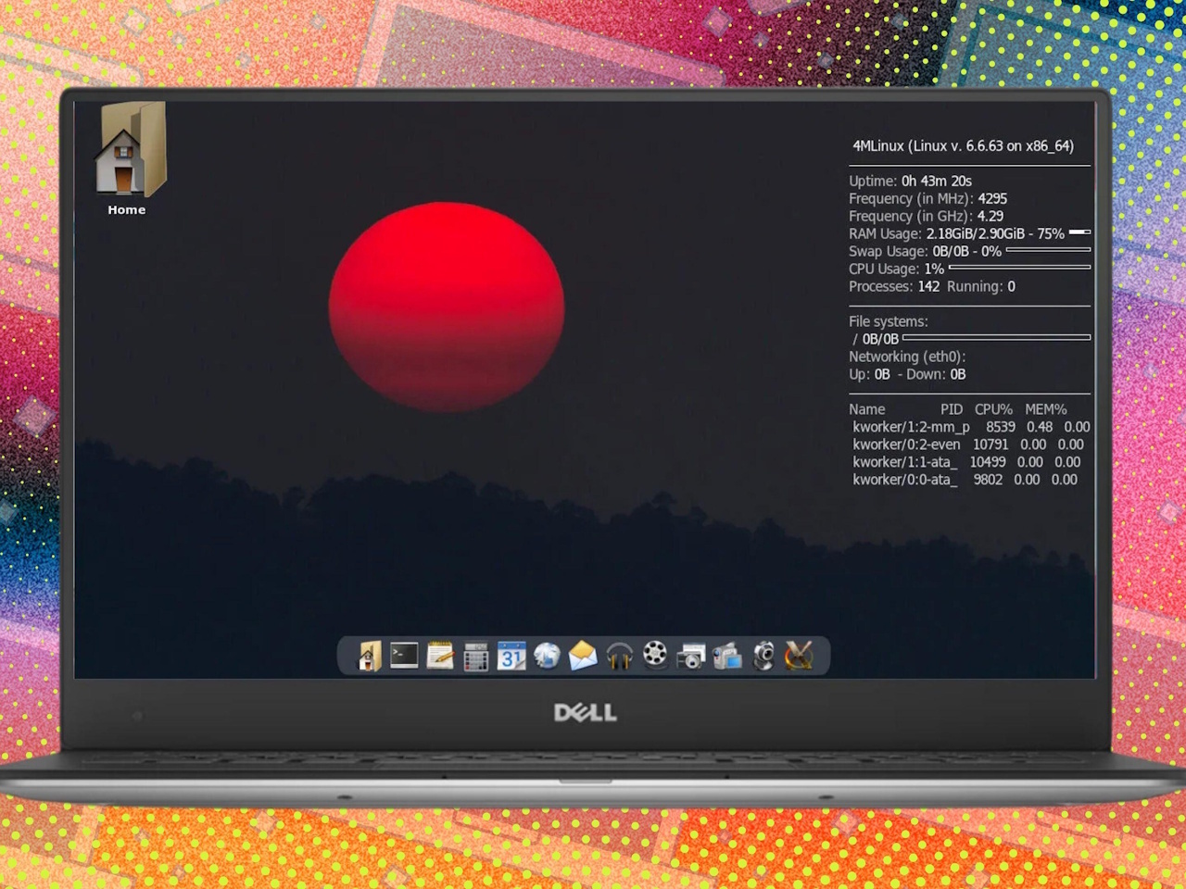Open the notes text editor icon
Screen dimensions: 1186x889
point(439,656)
